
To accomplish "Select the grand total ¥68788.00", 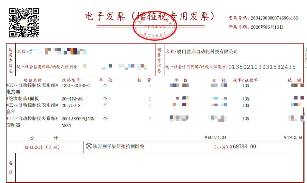I will [243, 146].
